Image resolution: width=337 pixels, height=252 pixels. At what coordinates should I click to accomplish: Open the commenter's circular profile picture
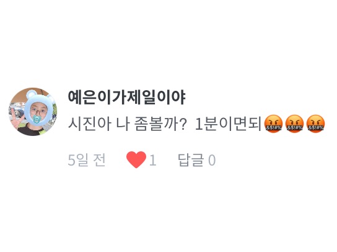click(x=33, y=112)
